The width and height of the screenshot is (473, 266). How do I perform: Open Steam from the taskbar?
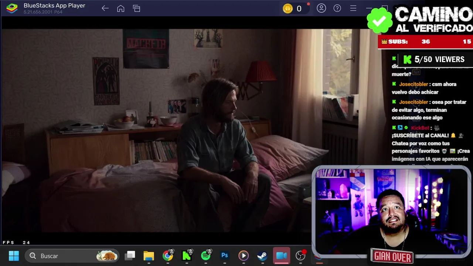click(262, 256)
